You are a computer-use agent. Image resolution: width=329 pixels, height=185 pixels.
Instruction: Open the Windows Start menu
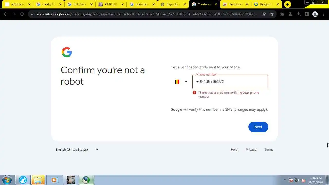point(7,180)
